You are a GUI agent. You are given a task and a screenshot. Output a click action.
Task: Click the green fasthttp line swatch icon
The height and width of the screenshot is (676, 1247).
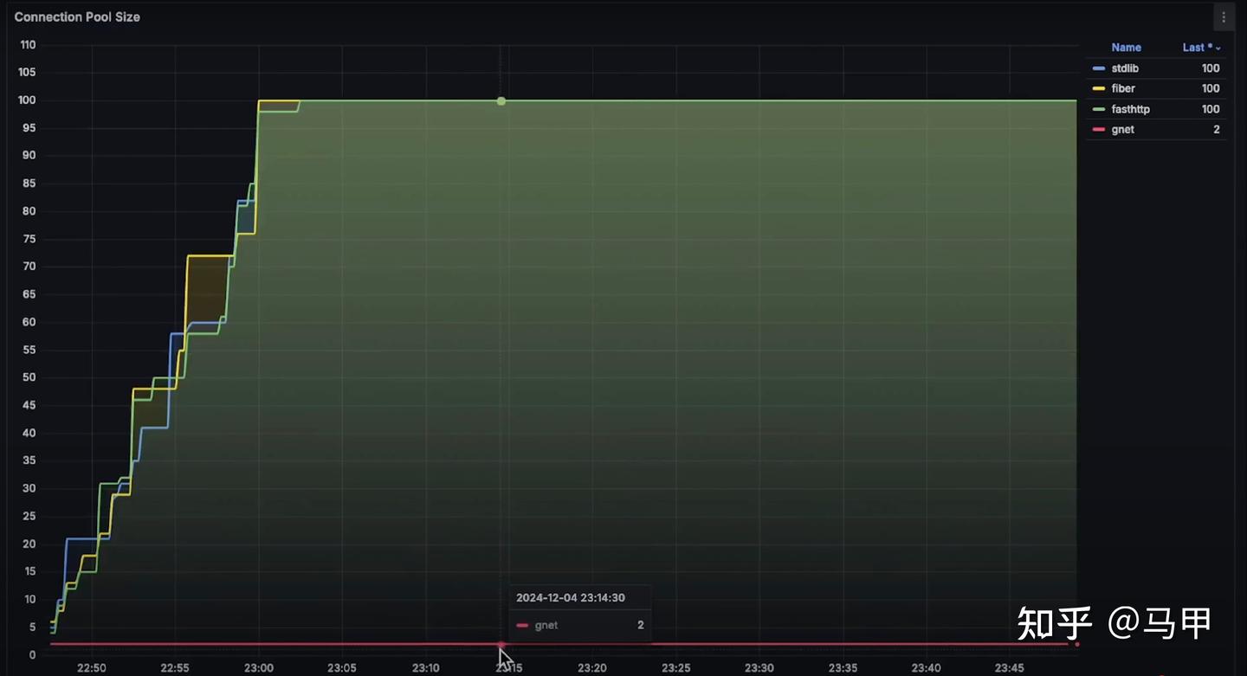[1098, 108]
